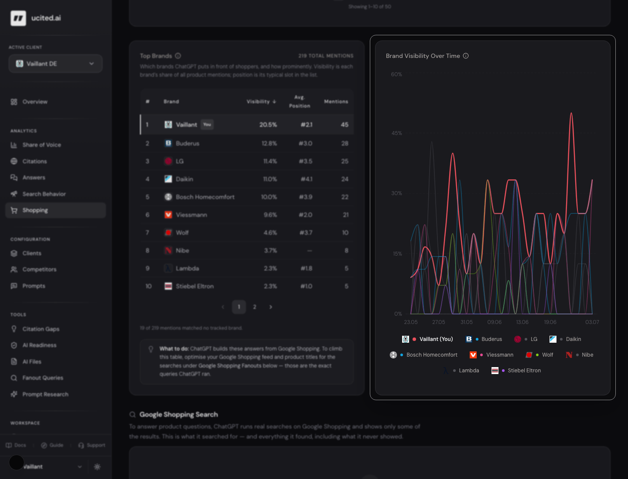Click the Mentions column header
Viewport: 628px width, 479px height.
point(336,101)
